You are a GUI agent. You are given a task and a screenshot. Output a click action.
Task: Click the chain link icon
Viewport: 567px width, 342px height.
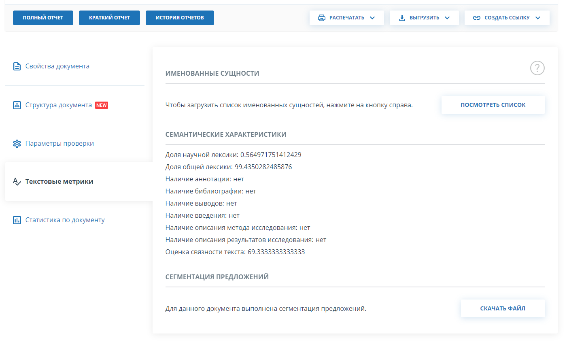pos(477,18)
